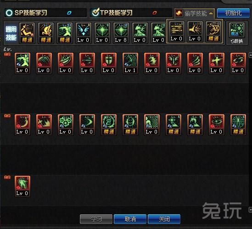Select the crescent moon TP skill icon
This screenshot has width=252, height=229.
pos(22,125)
